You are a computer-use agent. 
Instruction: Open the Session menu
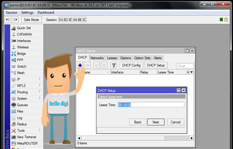click(11, 13)
